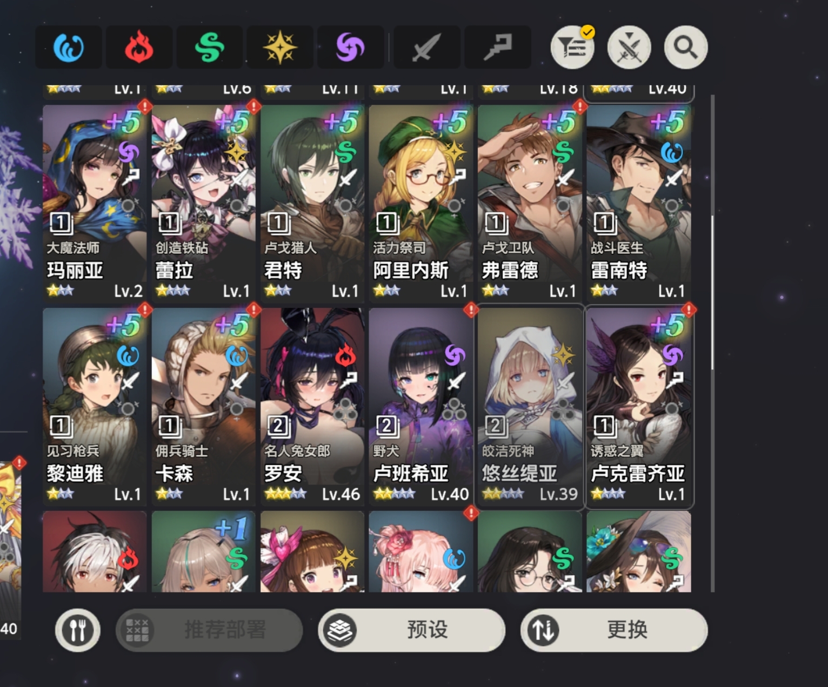Select the purple dark element filter
Screen dimensions: 828x687
tap(350, 48)
